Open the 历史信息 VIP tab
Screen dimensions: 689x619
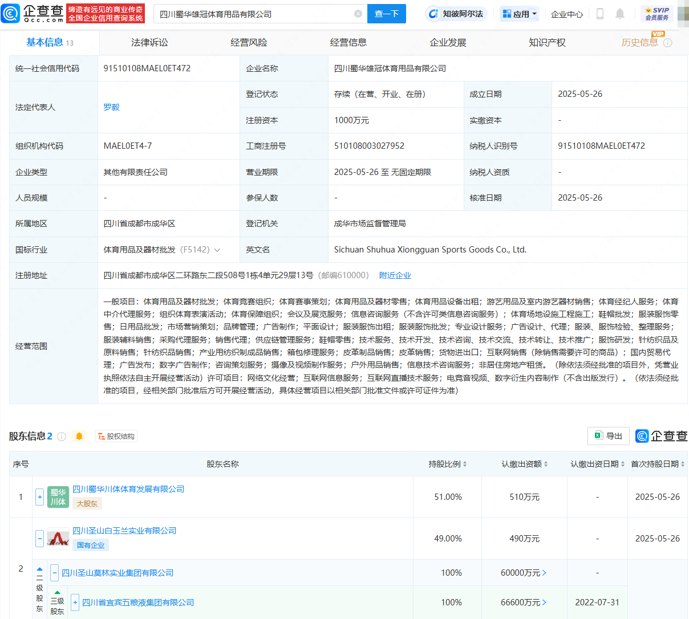coord(639,43)
